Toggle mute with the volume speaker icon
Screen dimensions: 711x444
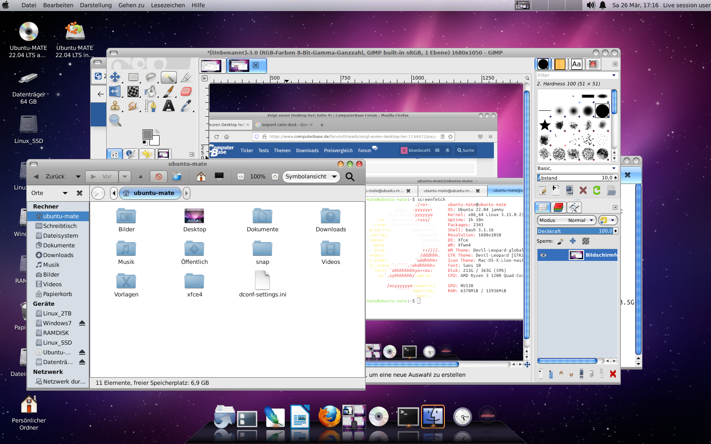coord(591,5)
